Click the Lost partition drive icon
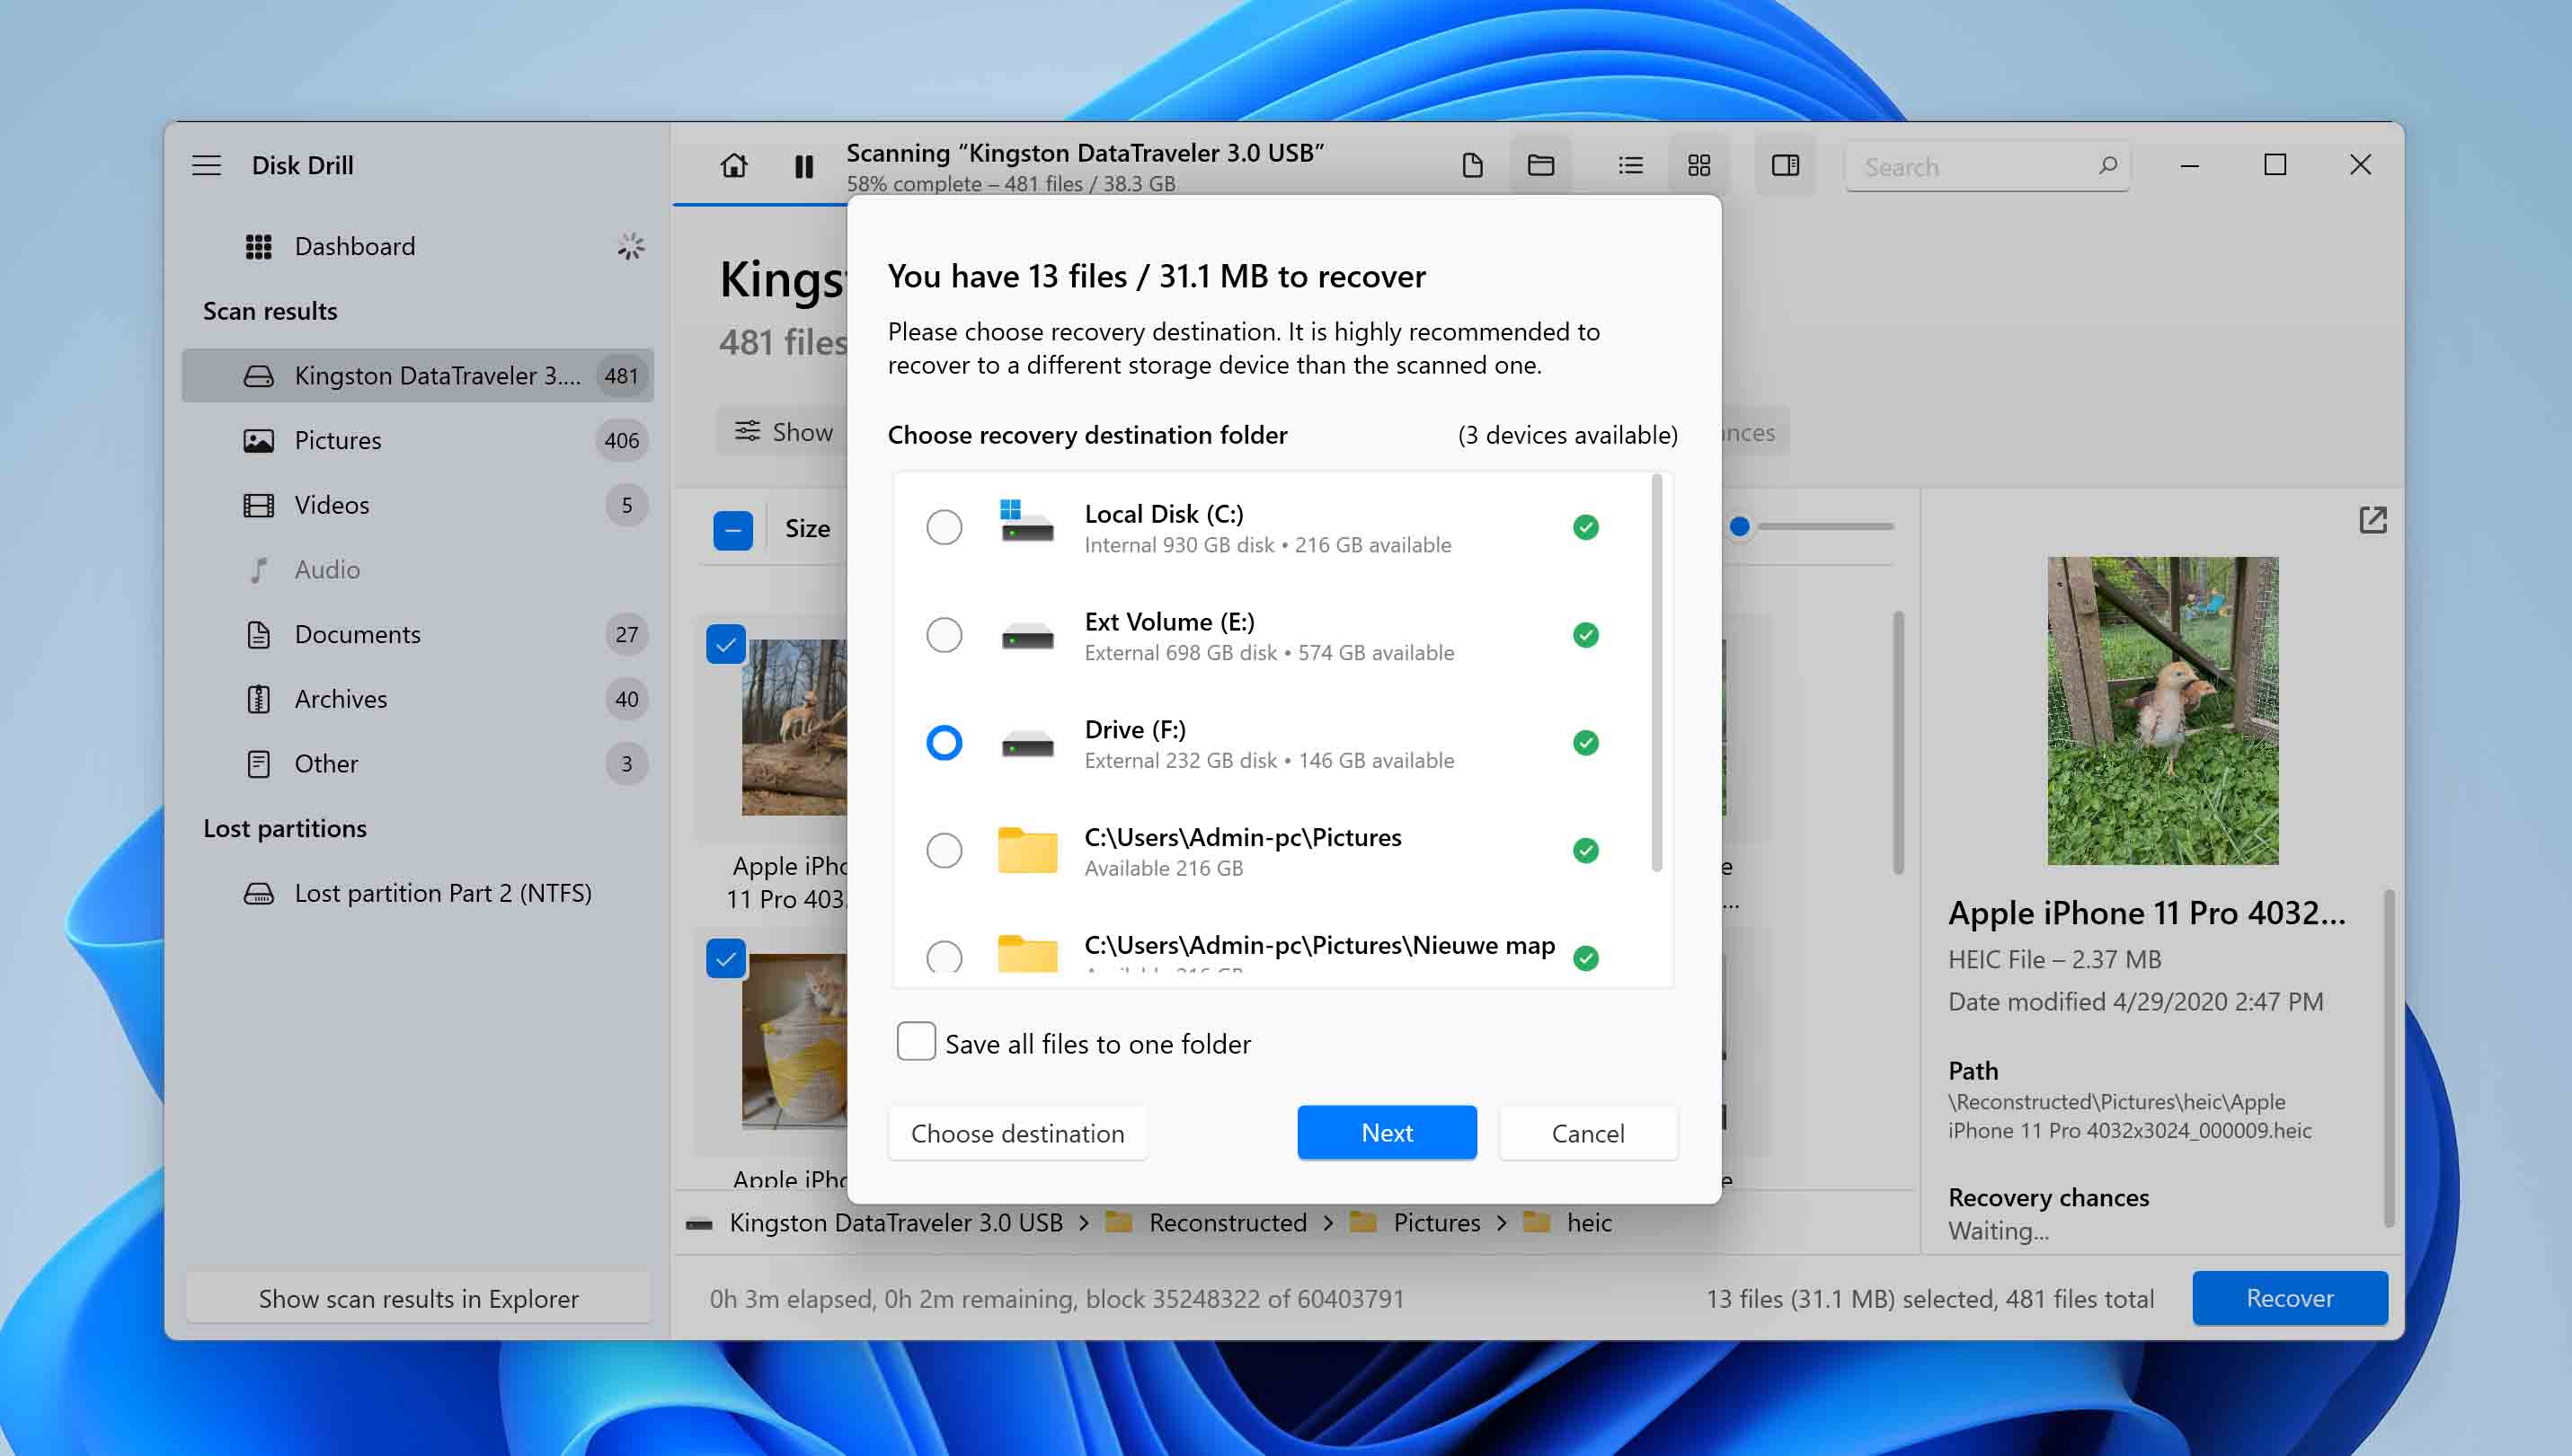2572x1456 pixels. pos(258,893)
